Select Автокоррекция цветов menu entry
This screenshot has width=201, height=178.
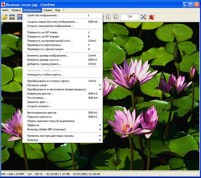click(62, 112)
